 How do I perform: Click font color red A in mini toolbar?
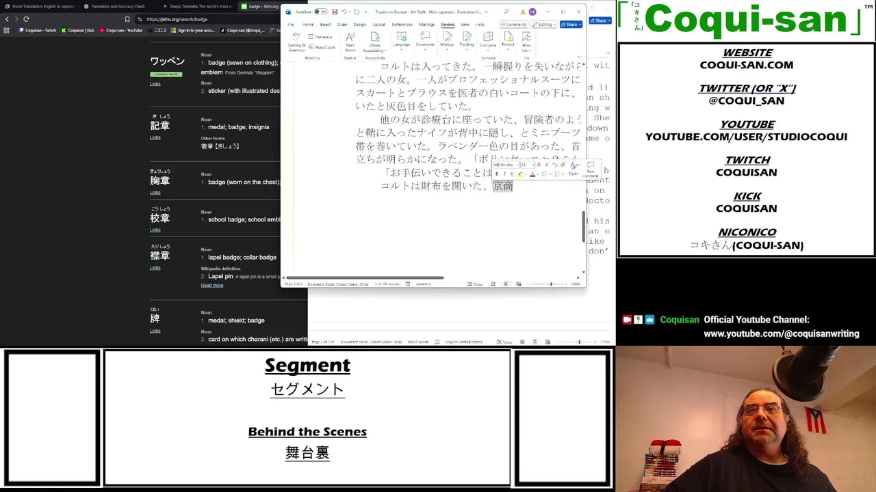pos(532,174)
